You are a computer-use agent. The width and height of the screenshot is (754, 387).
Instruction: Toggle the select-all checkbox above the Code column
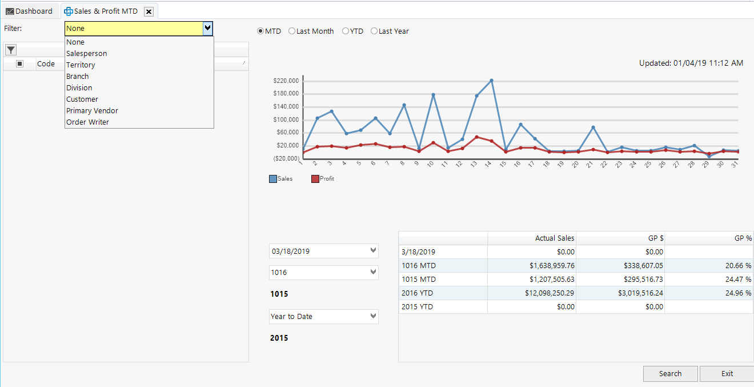tap(19, 63)
